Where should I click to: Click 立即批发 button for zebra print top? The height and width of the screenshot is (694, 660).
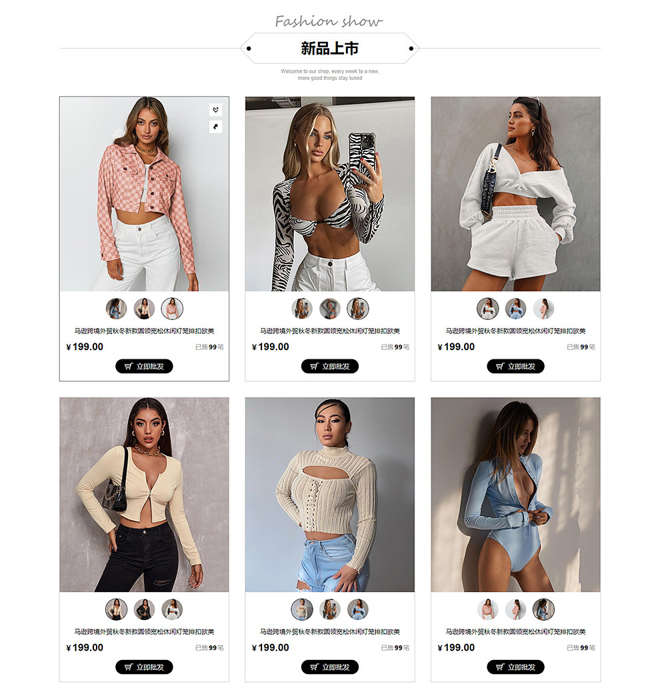pyautogui.click(x=330, y=367)
